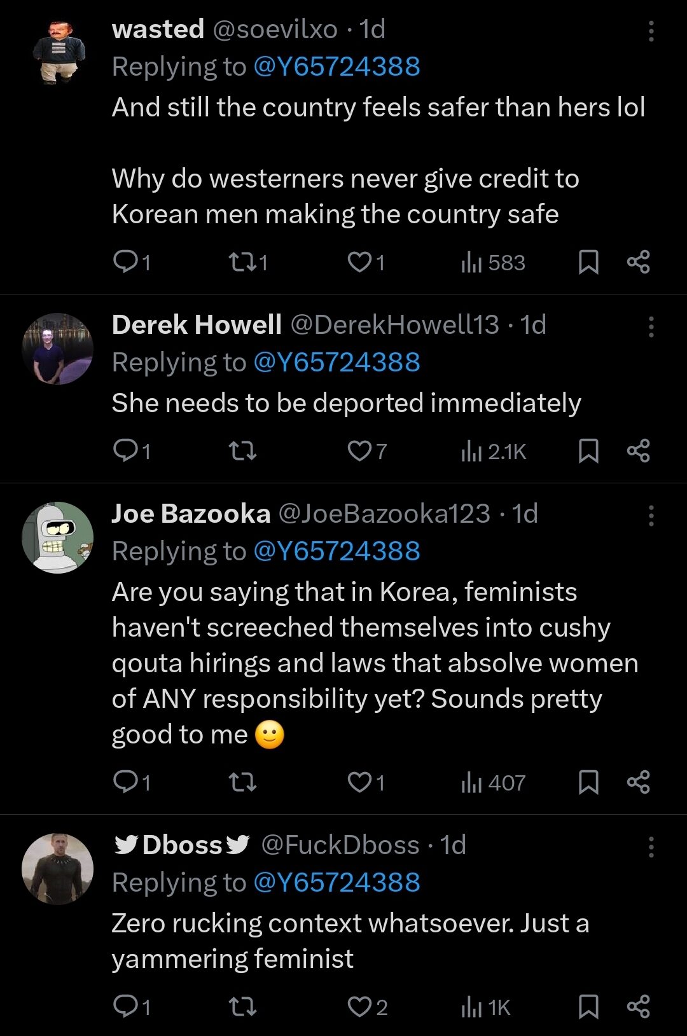The image size is (687, 1036).
Task: Open more options for wasted's tweet
Action: [651, 31]
